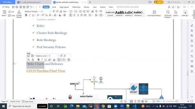Apply the Normal style
This screenshot has height=109, width=195.
point(110,13)
